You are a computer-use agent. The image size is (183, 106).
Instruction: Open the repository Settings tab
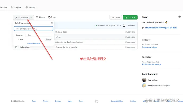point(31,7)
